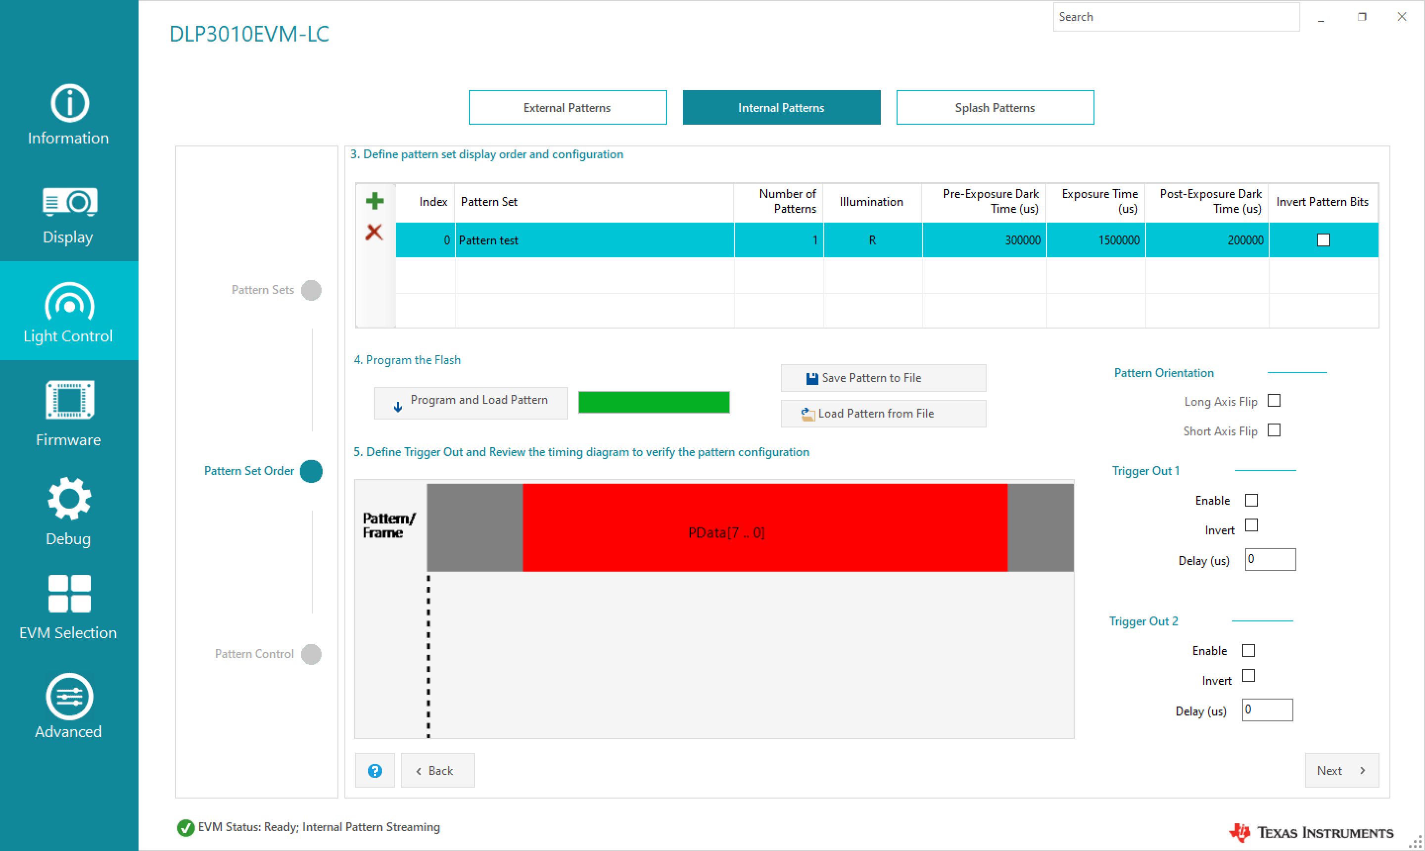
Task: Enable Short Axis Flip checkbox
Action: coord(1274,430)
